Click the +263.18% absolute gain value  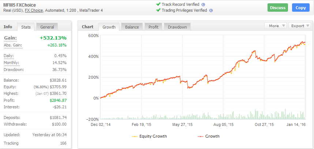click(x=57, y=45)
